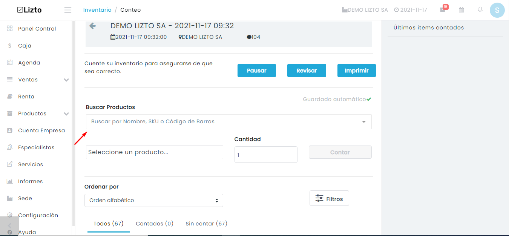
Task: Open the inbox icon with badge 9
Action: [x=443, y=10]
